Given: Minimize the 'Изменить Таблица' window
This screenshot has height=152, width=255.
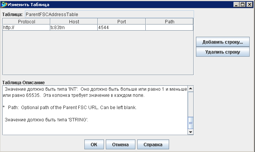Looking at the screenshot, I should click(236, 5).
